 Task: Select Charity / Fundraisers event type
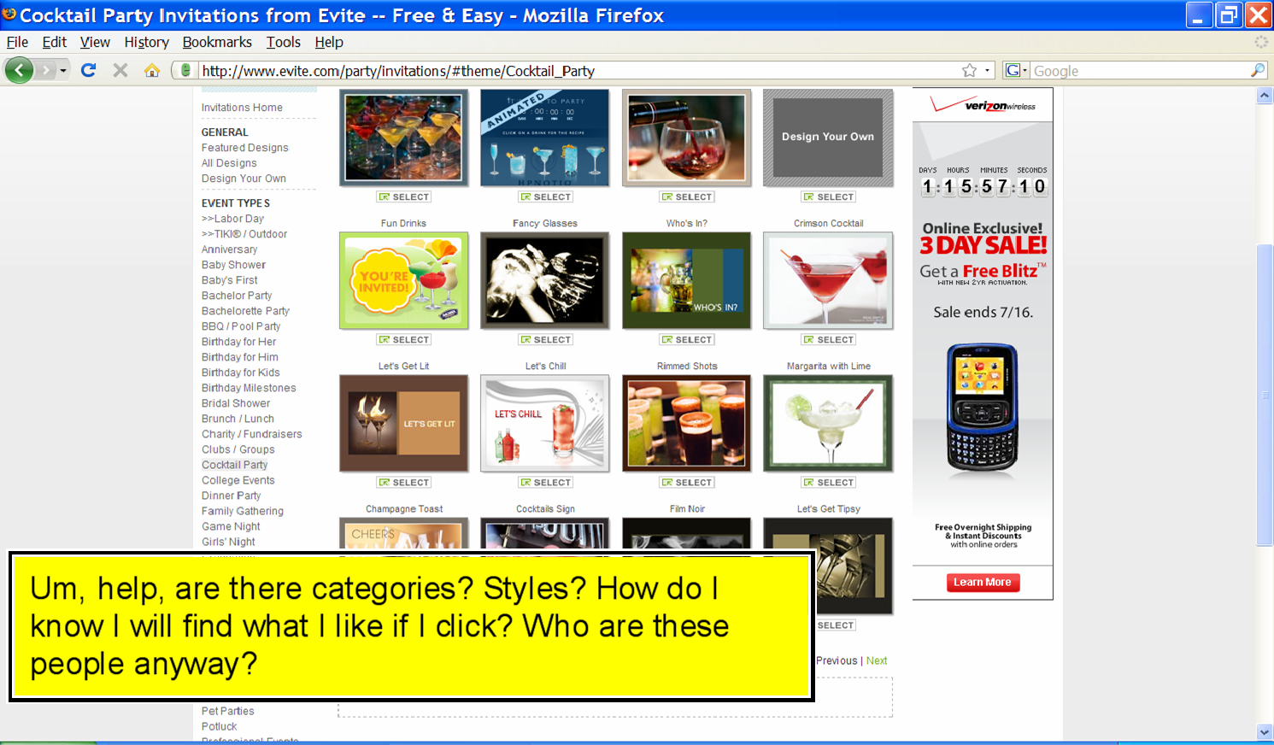coord(251,434)
